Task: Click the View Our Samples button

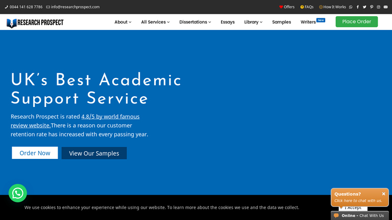Action: [x=94, y=153]
